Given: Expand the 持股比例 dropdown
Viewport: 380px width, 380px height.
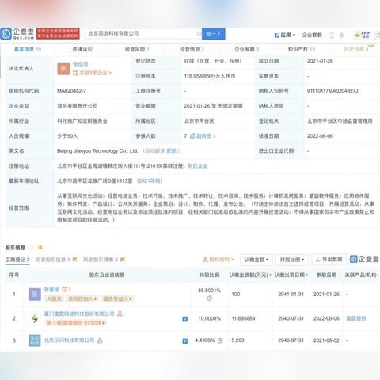Looking at the screenshot, I should pyautogui.click(x=292, y=260).
